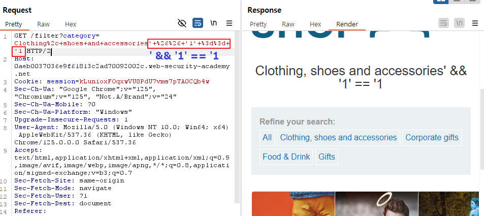Screen dimensions: 484x216
Task: Click the All category filter link
Action: coord(267,138)
